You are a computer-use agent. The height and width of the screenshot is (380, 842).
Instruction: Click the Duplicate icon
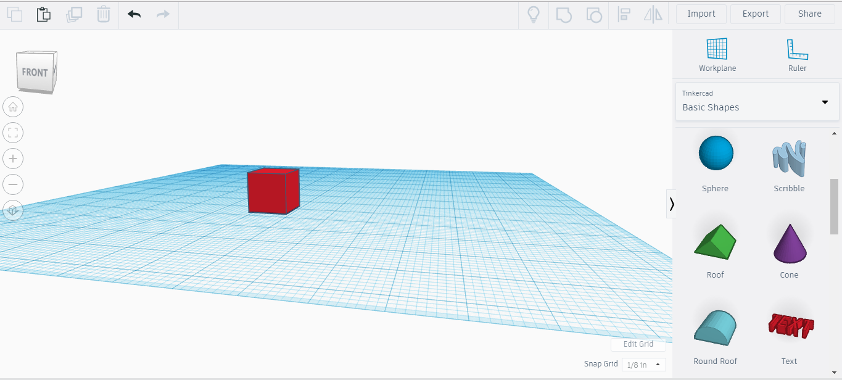coord(73,14)
